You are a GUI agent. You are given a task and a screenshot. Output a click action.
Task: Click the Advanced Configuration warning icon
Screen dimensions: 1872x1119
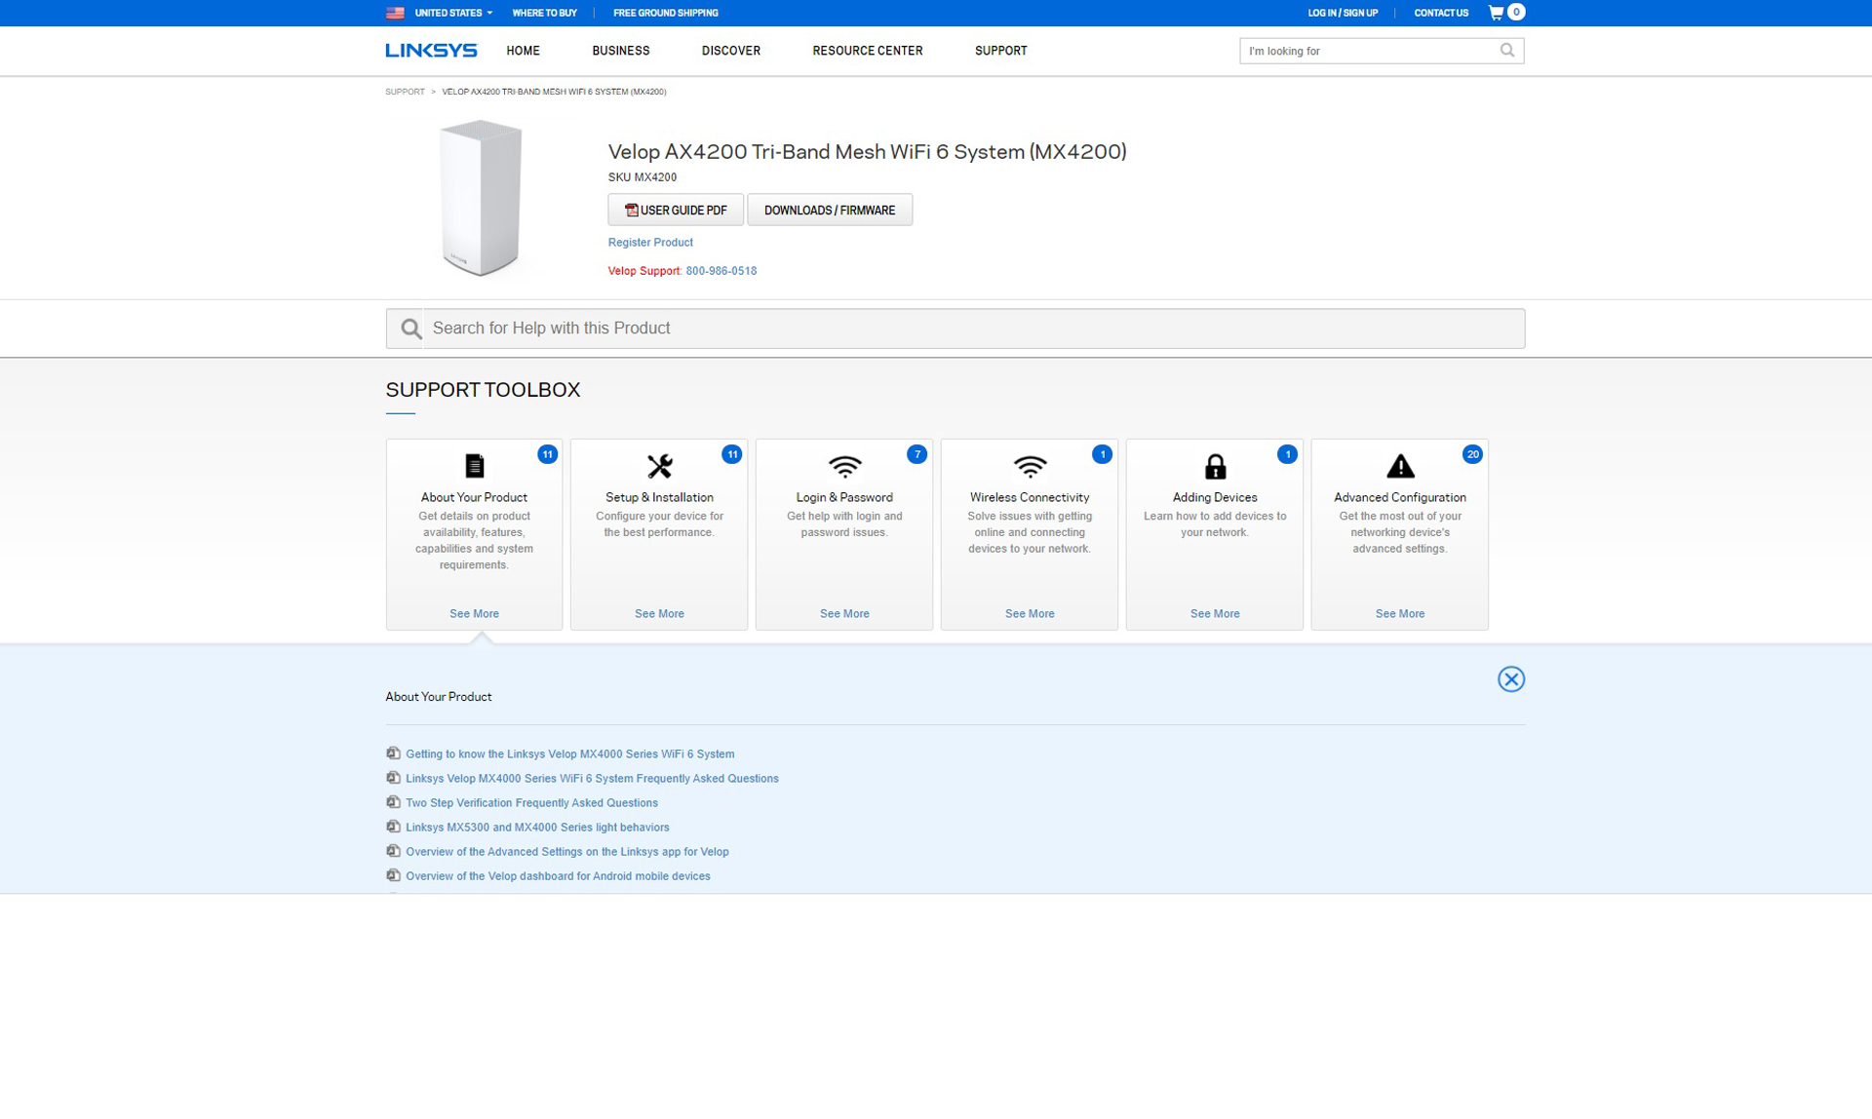click(1398, 466)
